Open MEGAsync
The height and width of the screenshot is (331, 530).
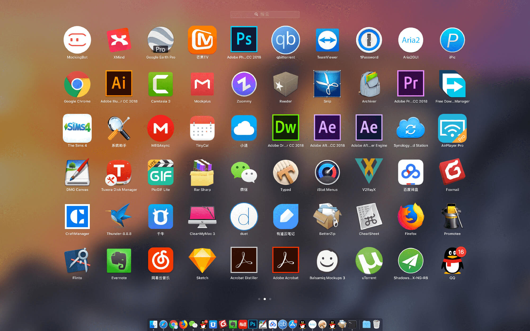(x=161, y=128)
